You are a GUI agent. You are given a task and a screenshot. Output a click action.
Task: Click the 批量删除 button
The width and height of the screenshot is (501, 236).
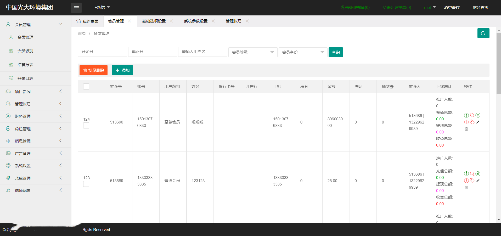coord(93,70)
